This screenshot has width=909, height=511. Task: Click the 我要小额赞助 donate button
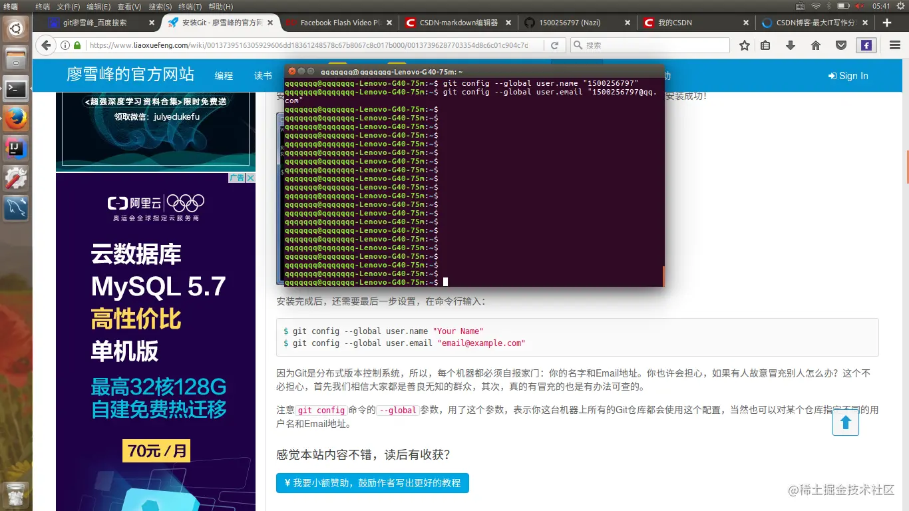[373, 483]
